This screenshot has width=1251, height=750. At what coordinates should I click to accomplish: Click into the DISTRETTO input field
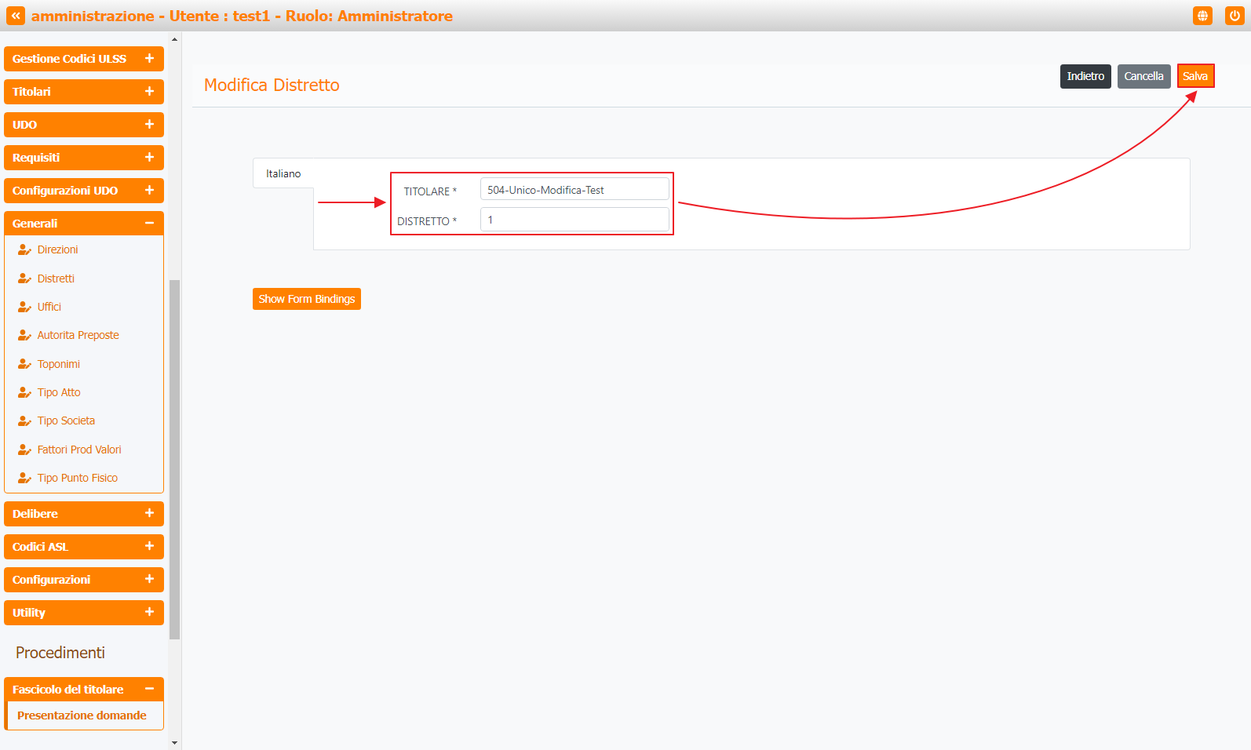(x=574, y=220)
